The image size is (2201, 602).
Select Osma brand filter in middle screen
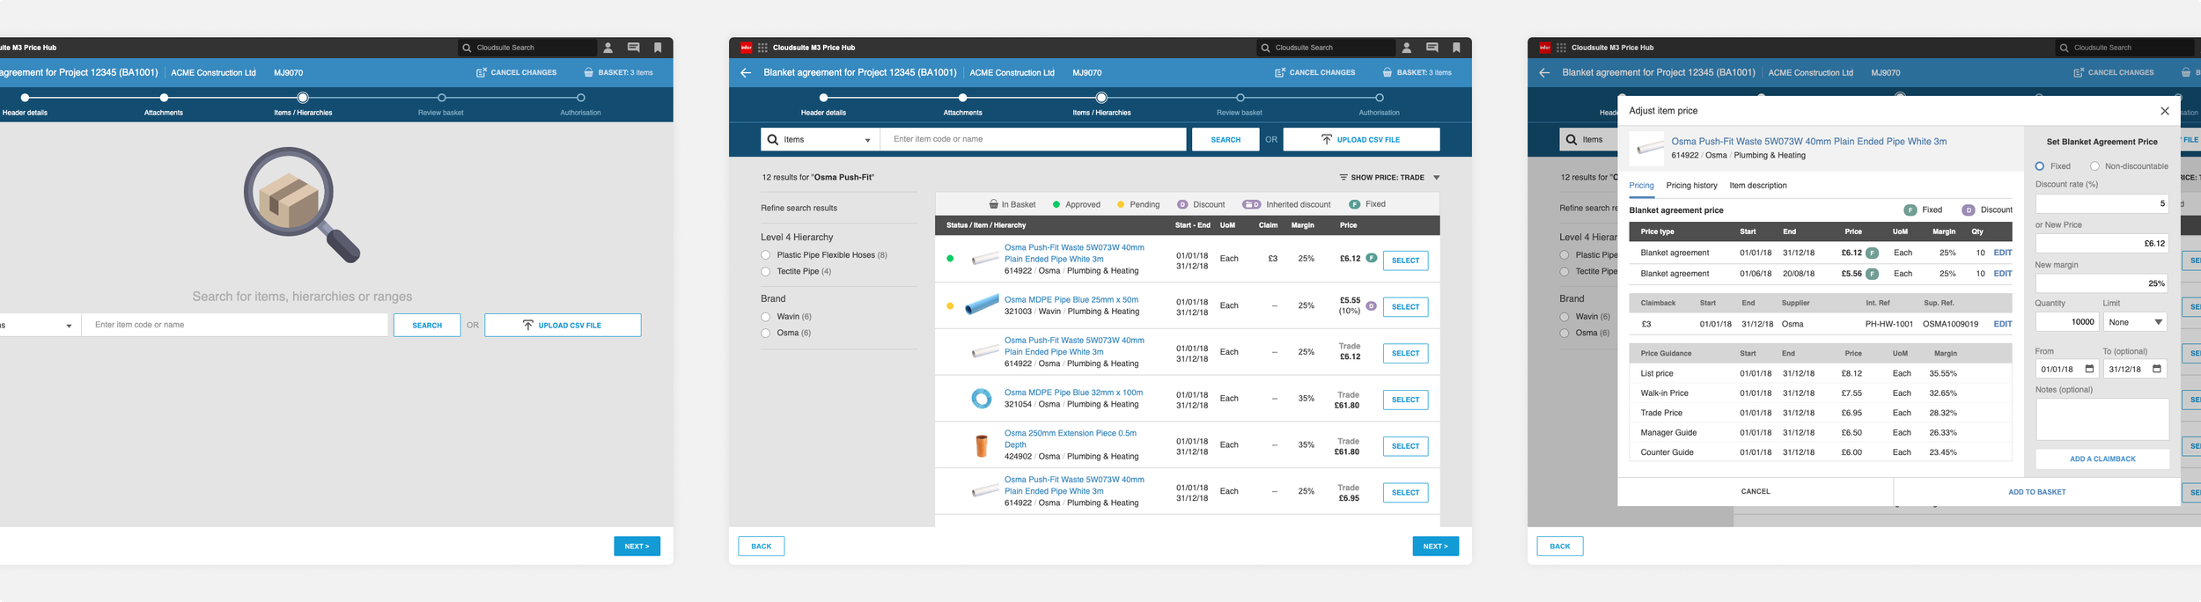(766, 334)
